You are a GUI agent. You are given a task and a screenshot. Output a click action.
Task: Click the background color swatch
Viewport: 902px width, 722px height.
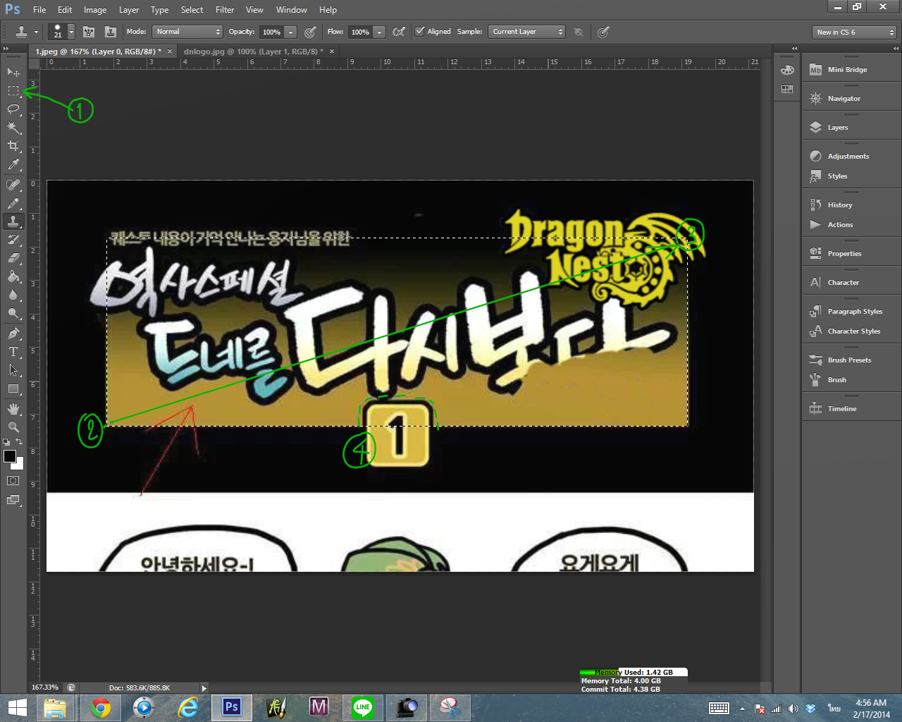(x=20, y=465)
